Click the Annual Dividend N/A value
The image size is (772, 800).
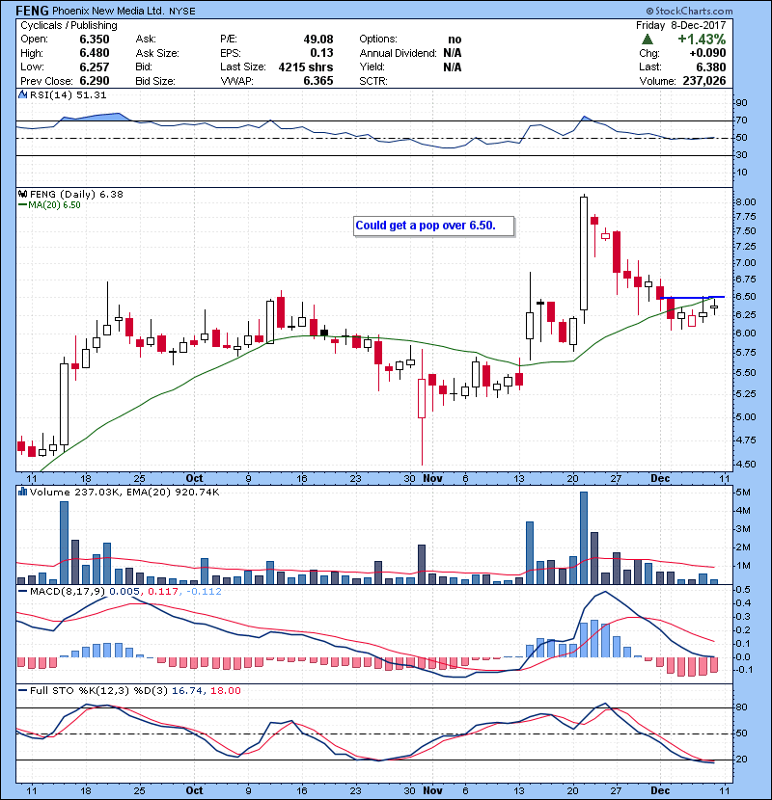(453, 53)
